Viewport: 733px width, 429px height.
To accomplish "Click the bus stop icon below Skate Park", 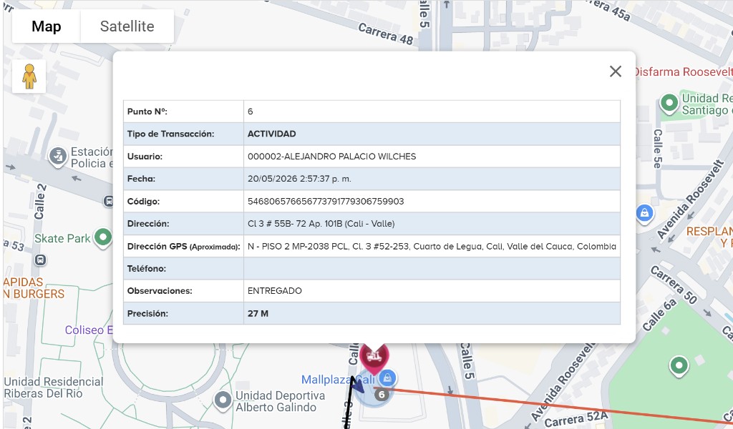I will [40, 260].
